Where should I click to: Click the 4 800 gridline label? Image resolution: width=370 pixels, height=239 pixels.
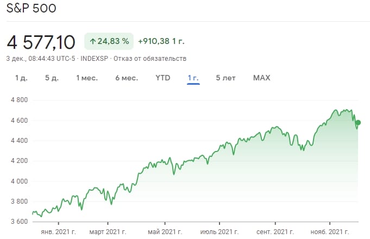coord(19,100)
